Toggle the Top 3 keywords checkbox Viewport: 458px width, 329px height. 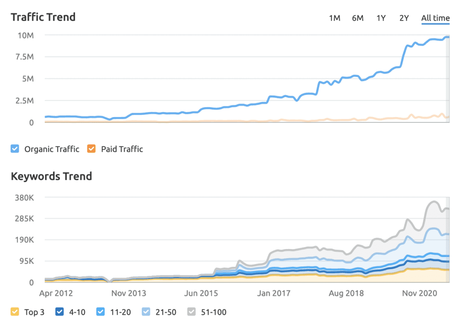[15, 312]
